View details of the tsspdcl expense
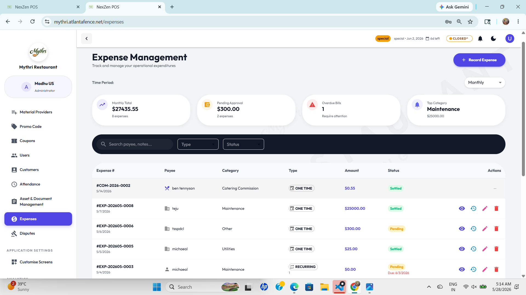Image resolution: width=526 pixels, height=295 pixels. [x=462, y=229]
